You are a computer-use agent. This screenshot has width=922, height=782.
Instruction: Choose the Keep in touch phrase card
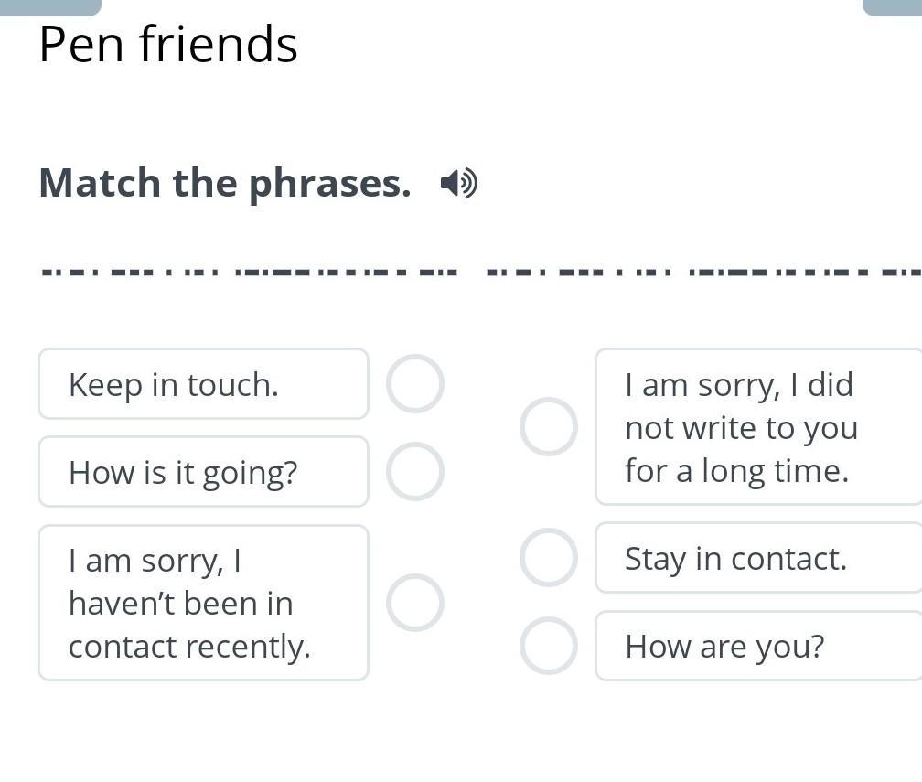click(x=203, y=384)
